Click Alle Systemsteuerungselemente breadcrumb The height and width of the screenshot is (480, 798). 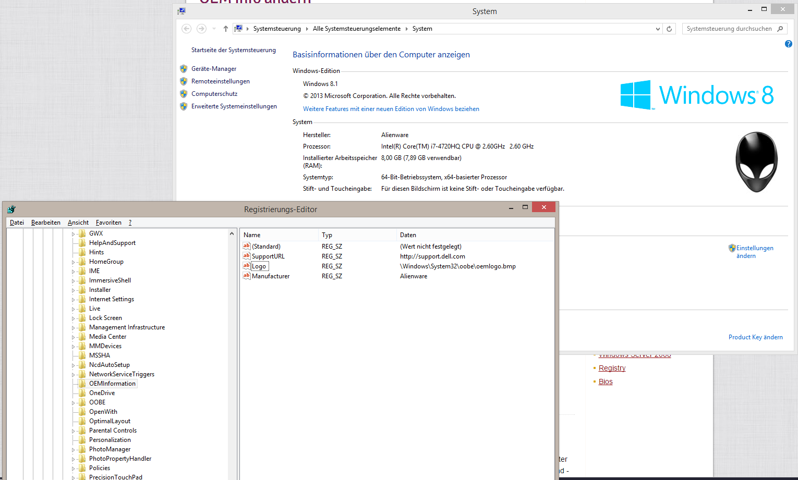[x=357, y=29]
